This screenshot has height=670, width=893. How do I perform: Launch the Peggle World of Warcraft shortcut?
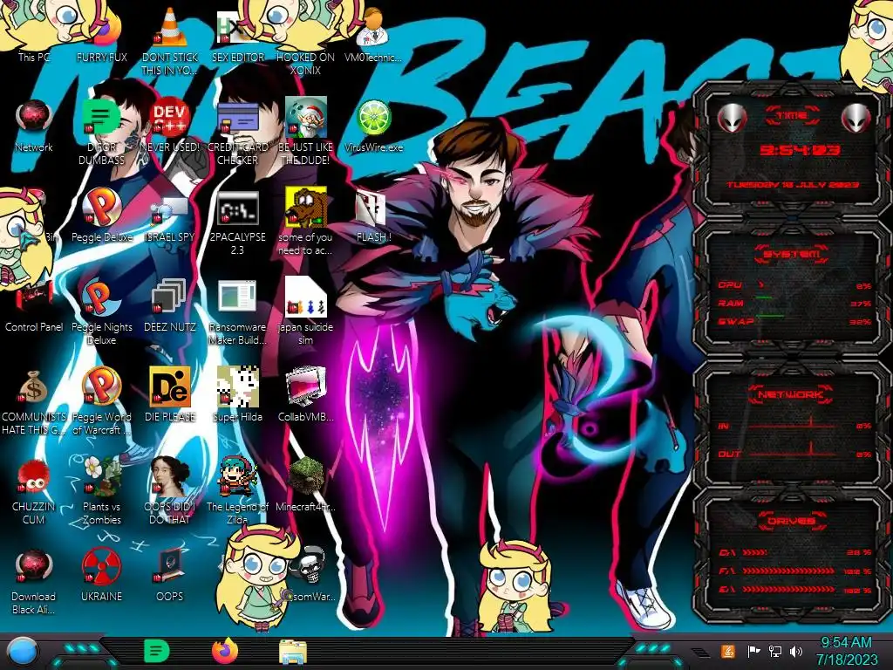coord(102,401)
